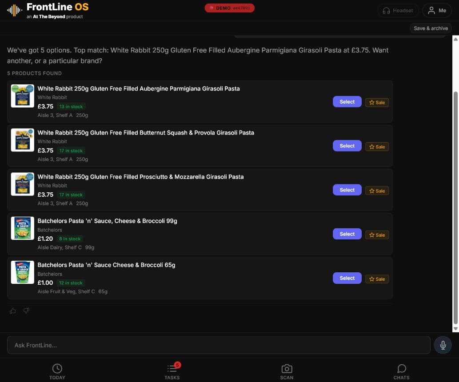Click Aisle Fruit & Veg, Shelf C location
The height and width of the screenshot is (382, 459).
coord(66,291)
